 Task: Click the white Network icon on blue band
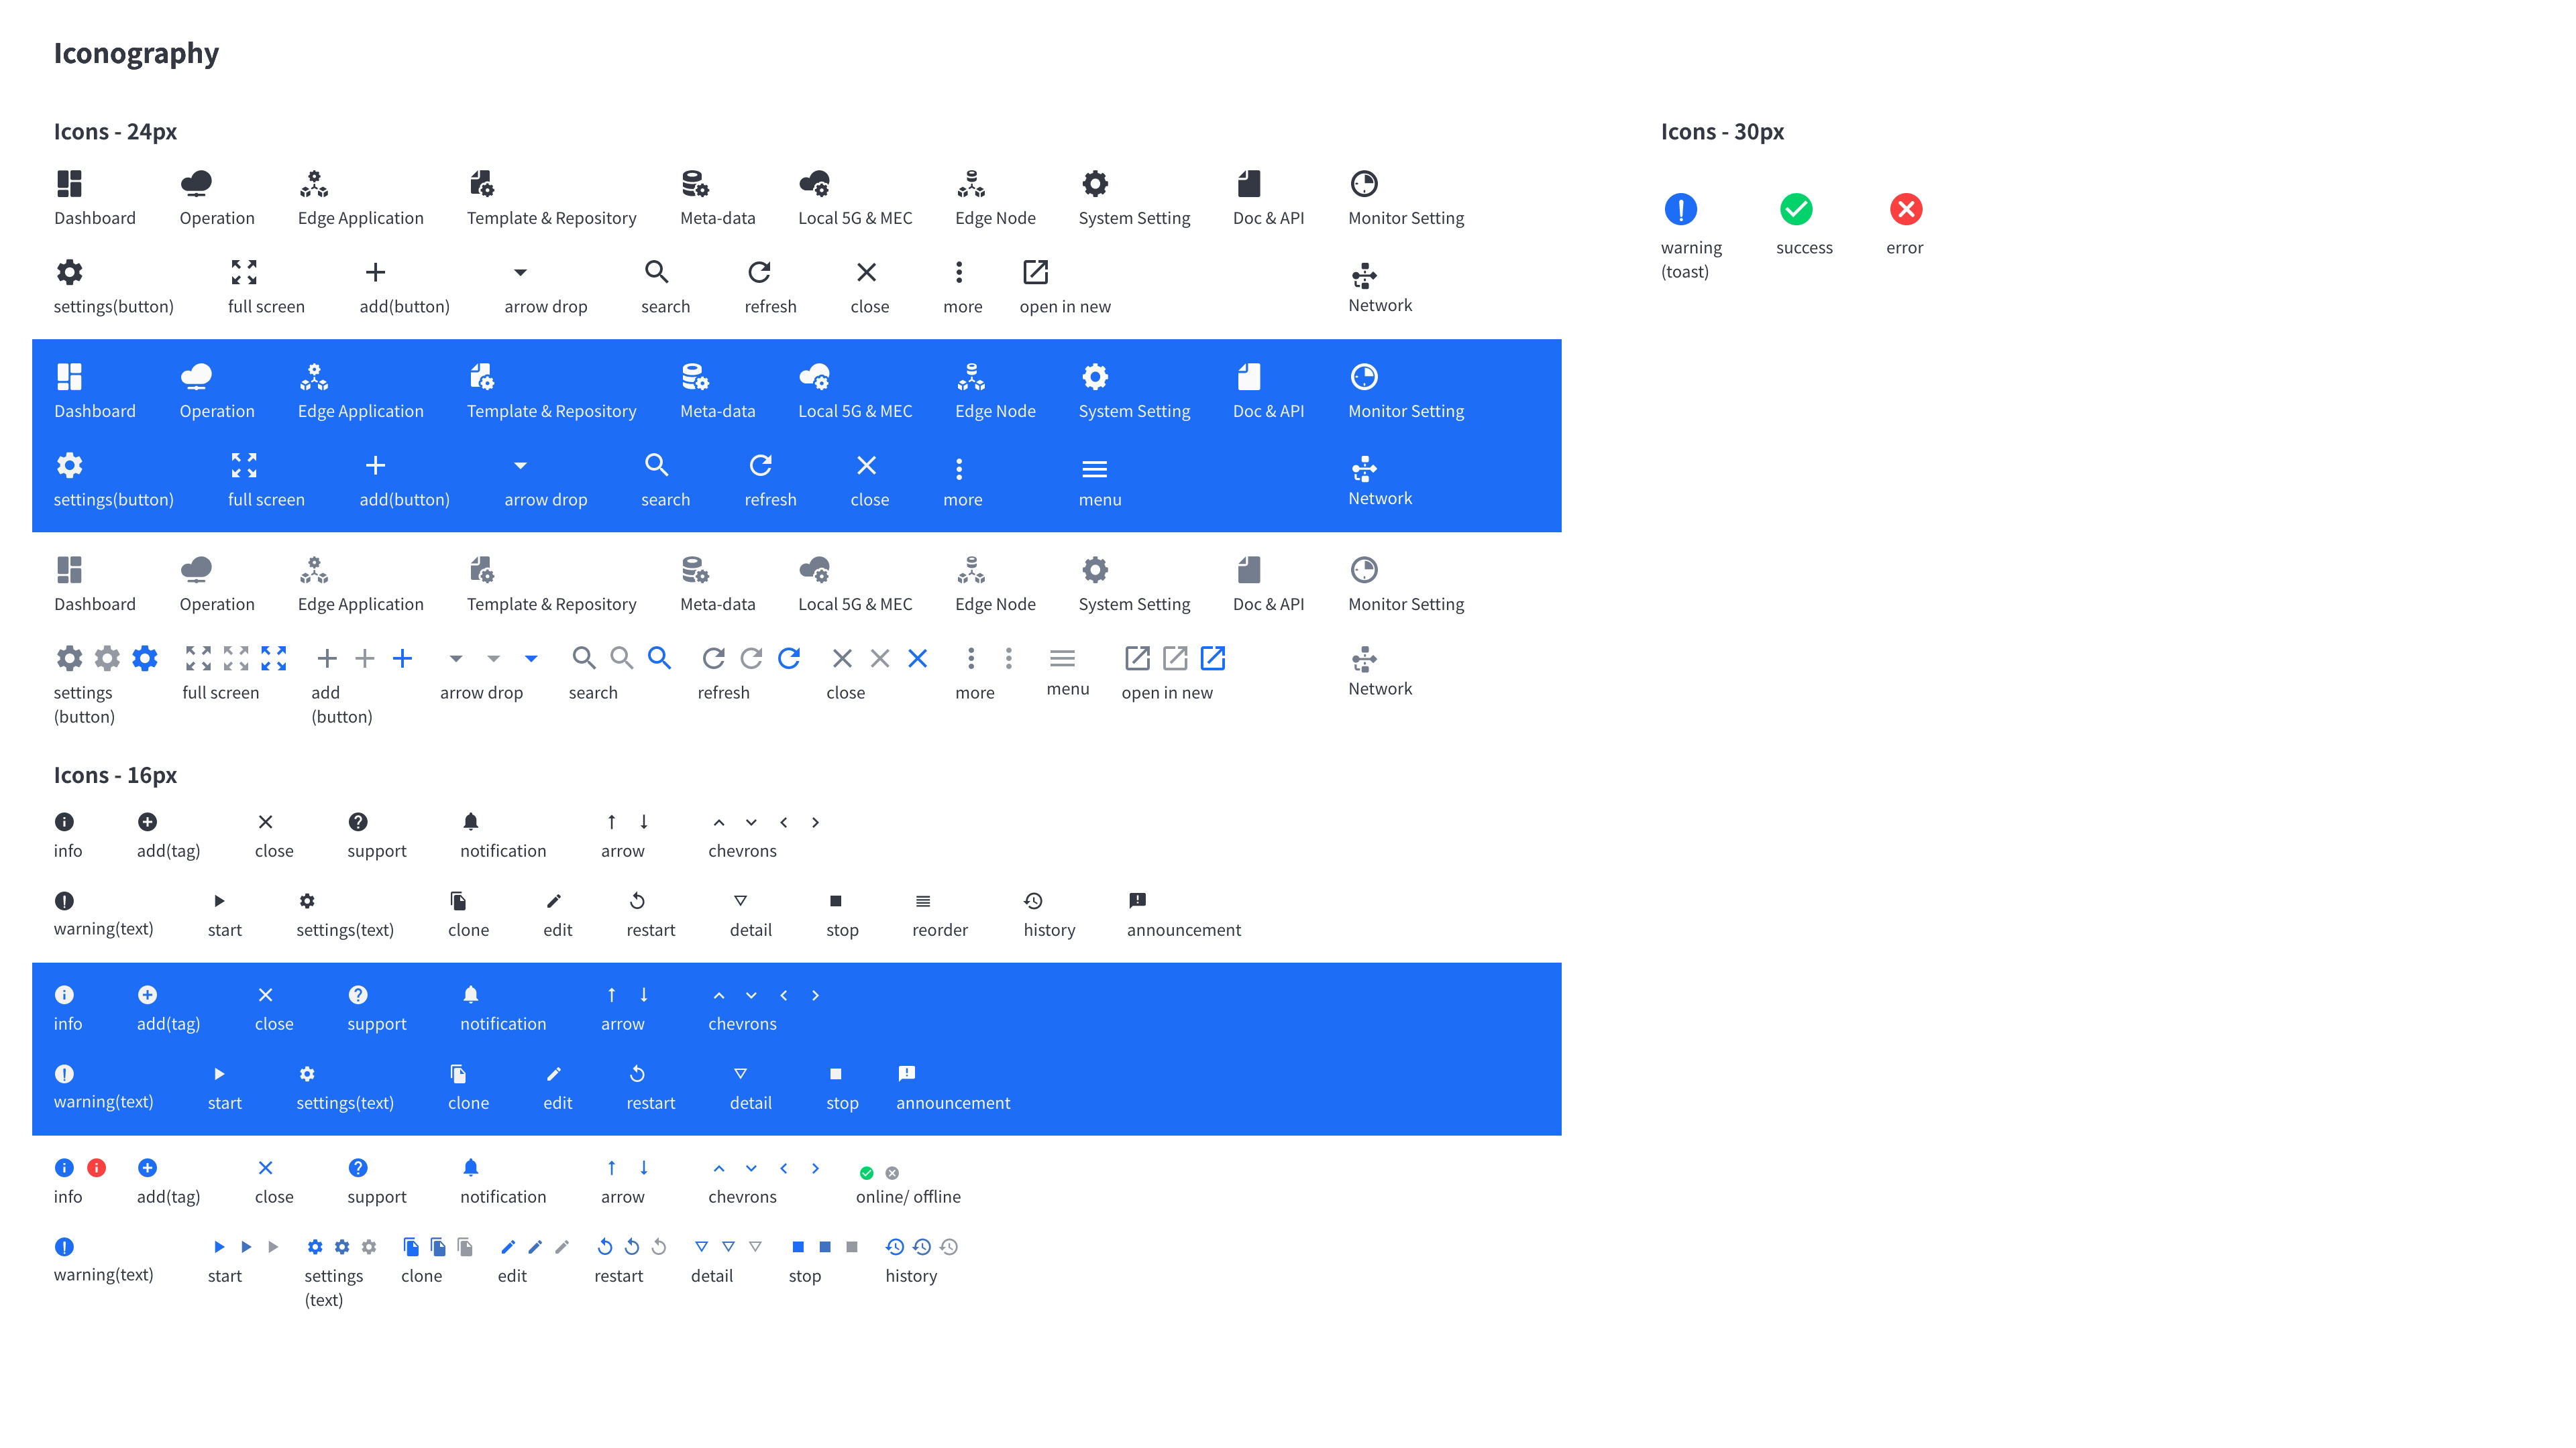coord(1364,469)
